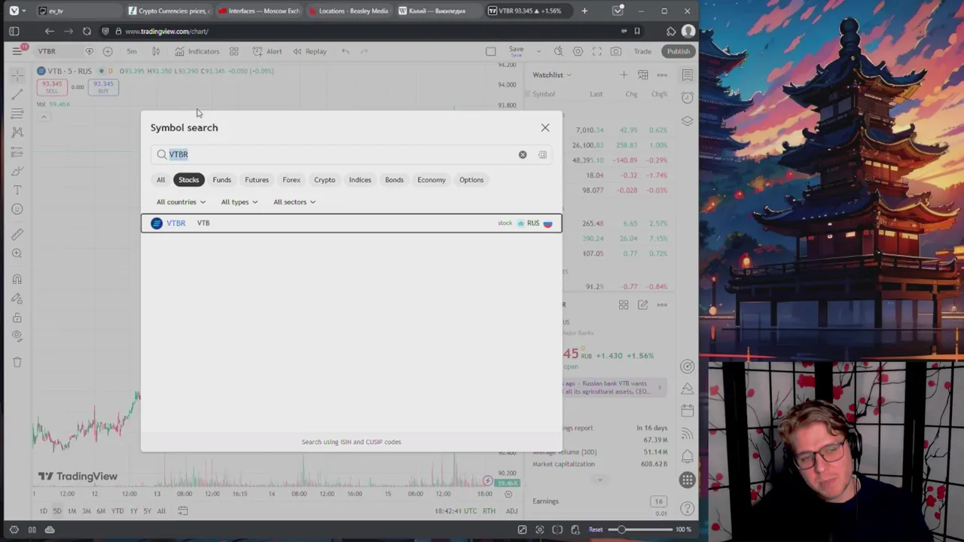Reset the browser zoom level
Viewport: 964px width, 542px height.
[x=596, y=529]
